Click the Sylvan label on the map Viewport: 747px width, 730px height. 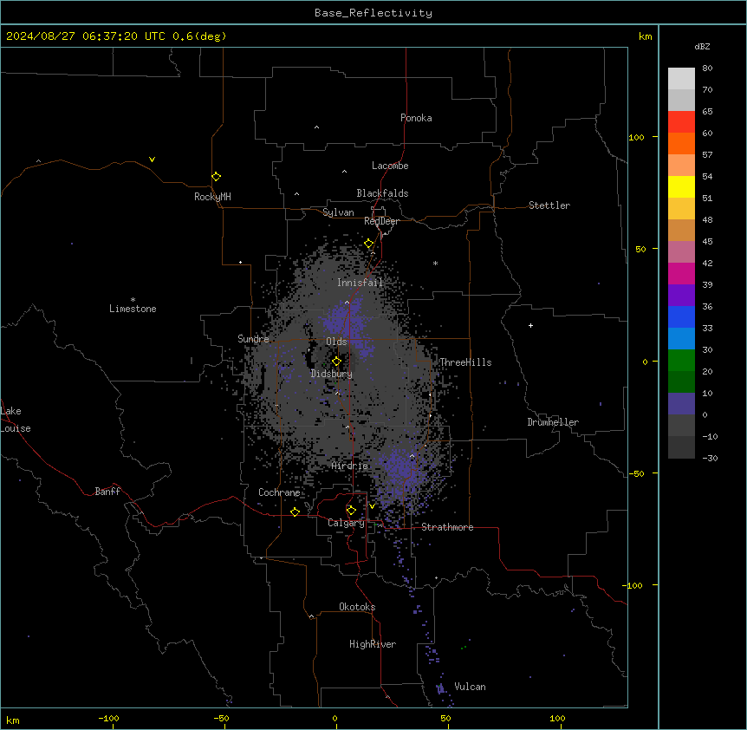click(x=338, y=212)
